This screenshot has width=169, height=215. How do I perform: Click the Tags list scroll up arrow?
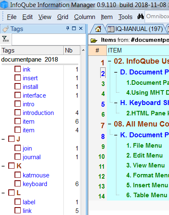[83, 50]
